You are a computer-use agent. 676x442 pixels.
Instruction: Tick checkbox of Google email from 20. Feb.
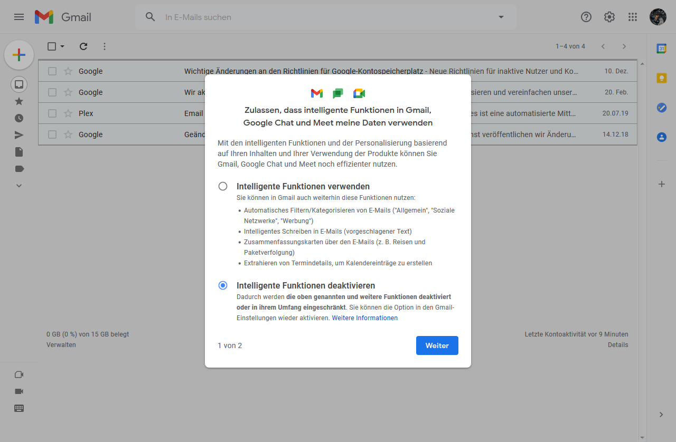pyautogui.click(x=52, y=92)
